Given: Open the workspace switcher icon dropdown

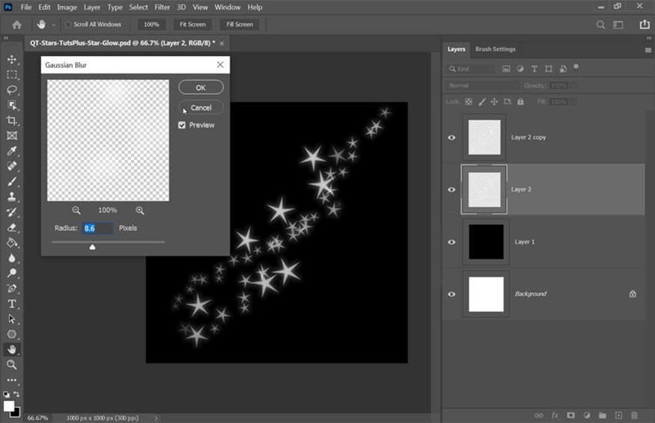Looking at the screenshot, I should coord(618,25).
